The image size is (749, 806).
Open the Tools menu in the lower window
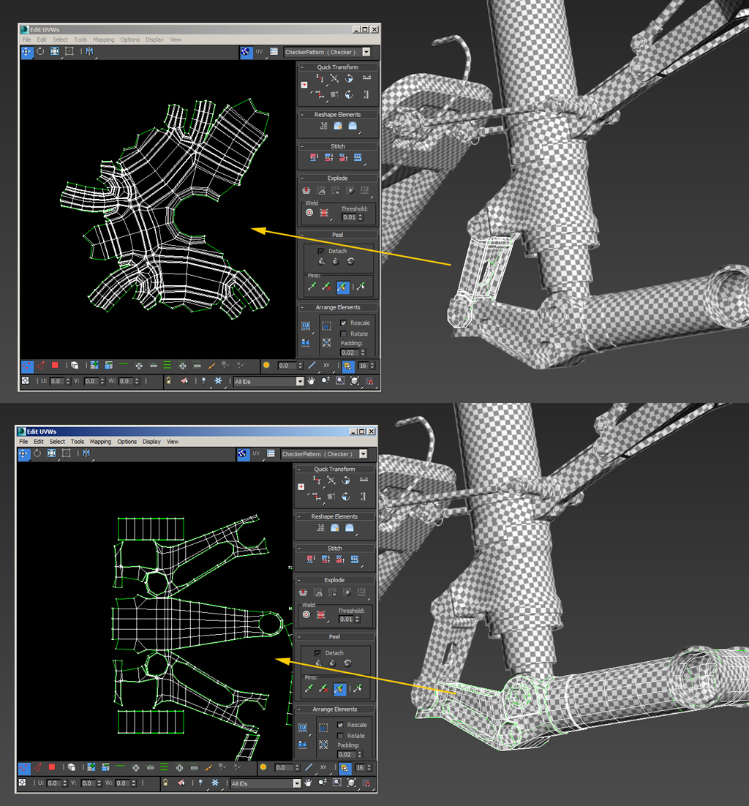point(78,442)
